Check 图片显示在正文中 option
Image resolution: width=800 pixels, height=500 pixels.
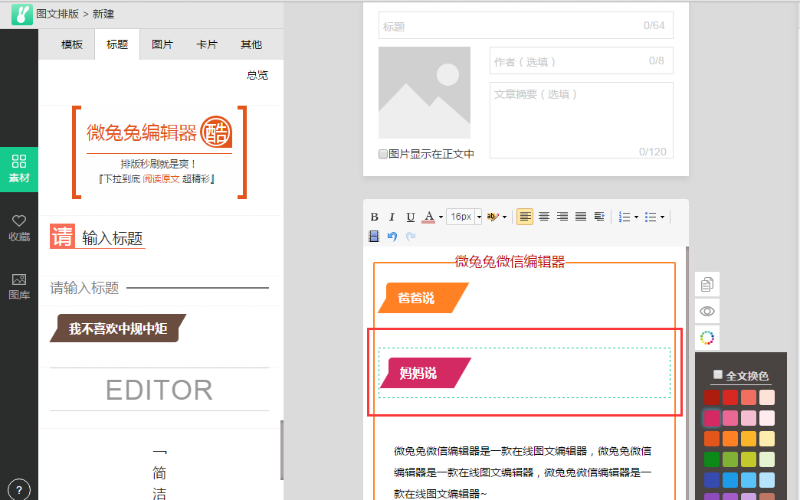click(x=382, y=153)
